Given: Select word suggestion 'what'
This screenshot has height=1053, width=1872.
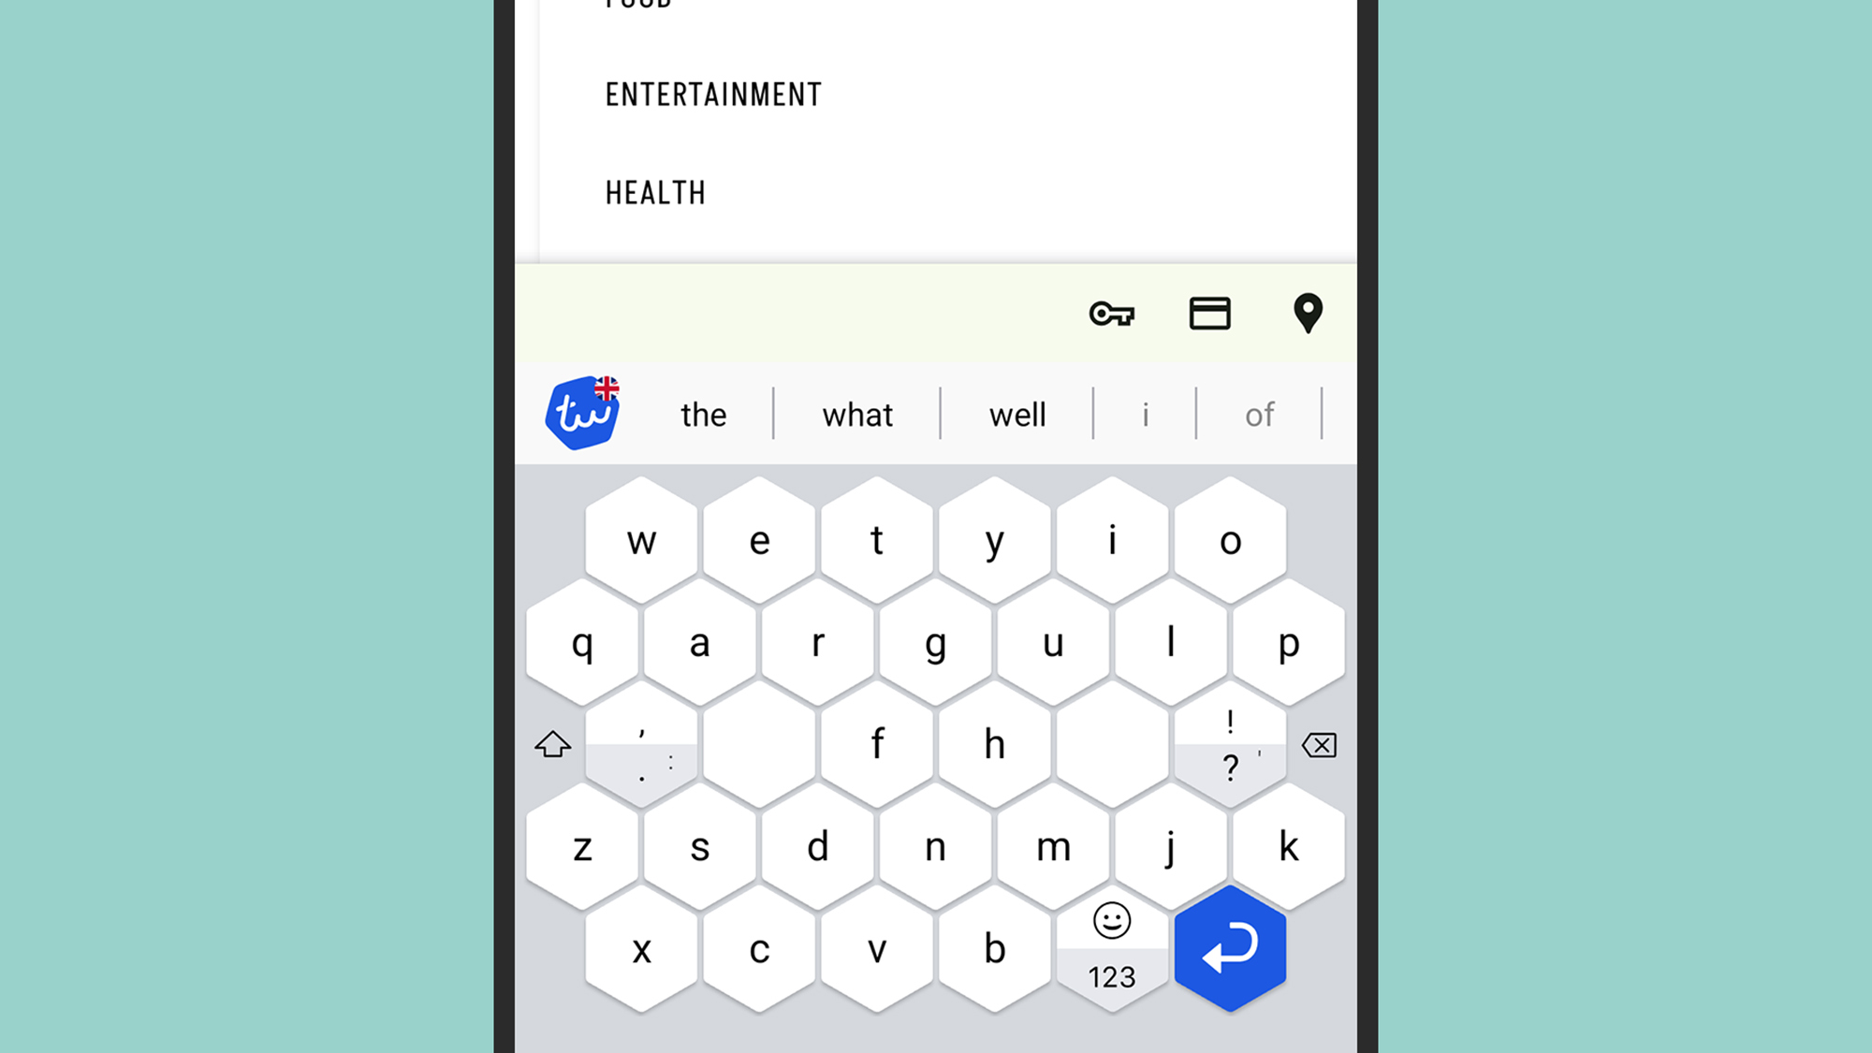Looking at the screenshot, I should (857, 414).
